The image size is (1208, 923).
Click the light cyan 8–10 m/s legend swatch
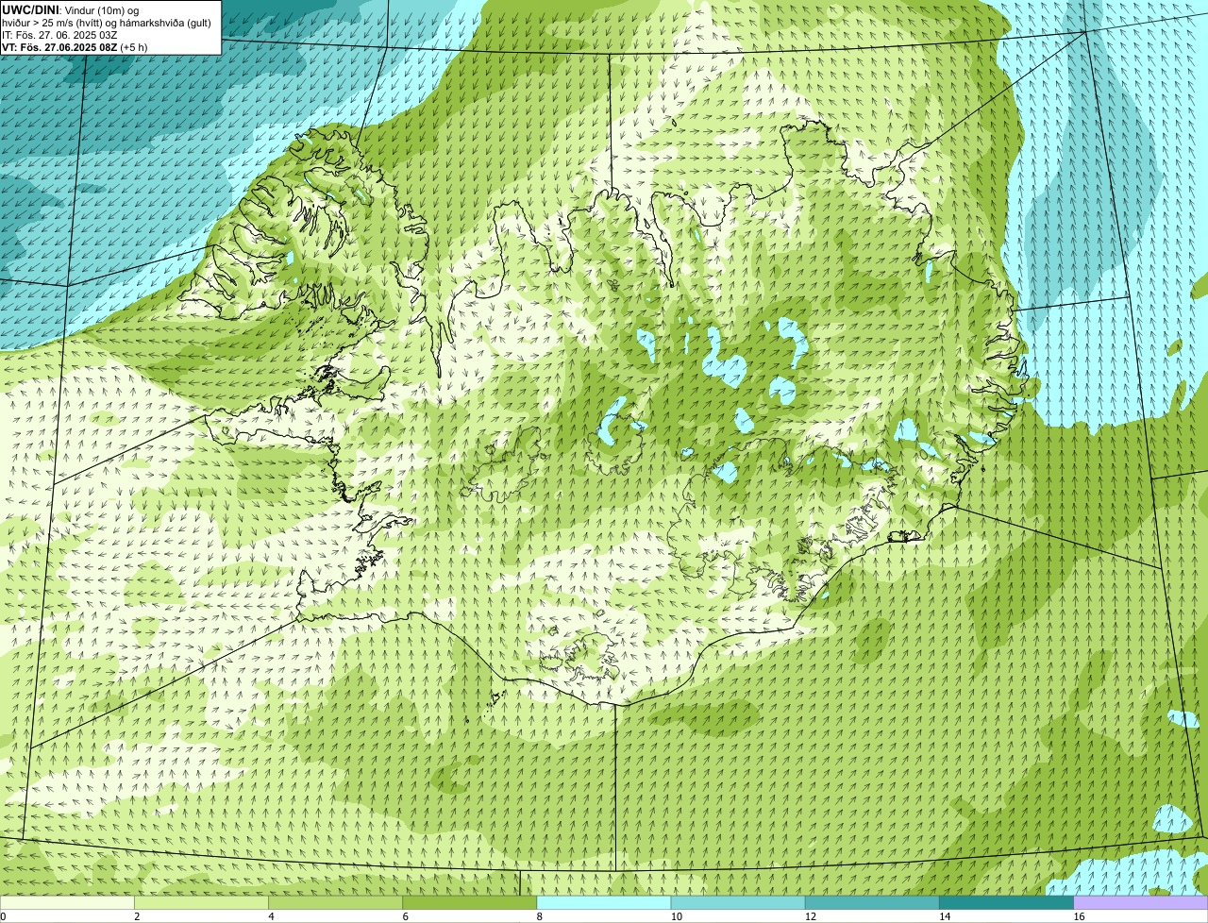pos(604,903)
